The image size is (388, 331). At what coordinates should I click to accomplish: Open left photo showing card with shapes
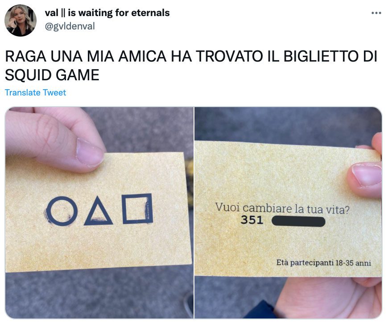click(99, 213)
